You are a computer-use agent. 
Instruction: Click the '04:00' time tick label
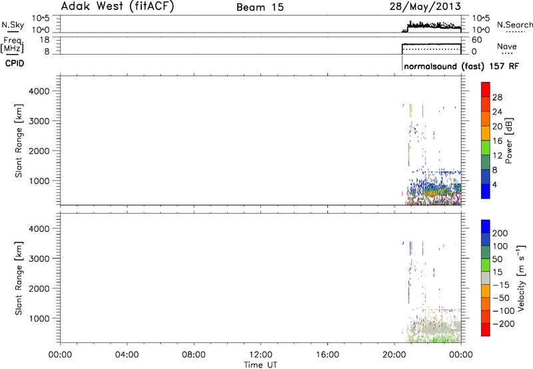(127, 355)
